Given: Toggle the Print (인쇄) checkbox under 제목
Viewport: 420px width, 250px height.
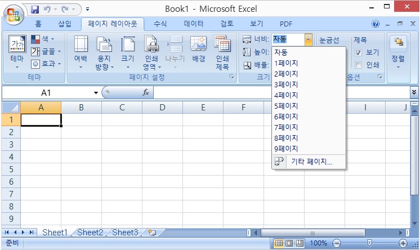Looking at the screenshot, I should (359, 65).
